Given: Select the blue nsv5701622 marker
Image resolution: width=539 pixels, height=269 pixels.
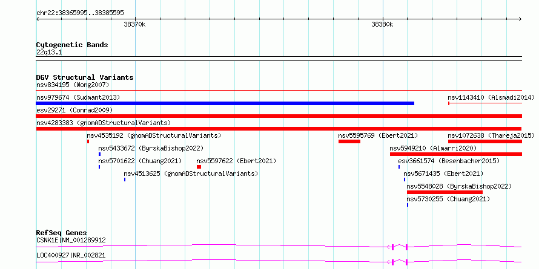Looking at the screenshot, I should coord(99,167).
